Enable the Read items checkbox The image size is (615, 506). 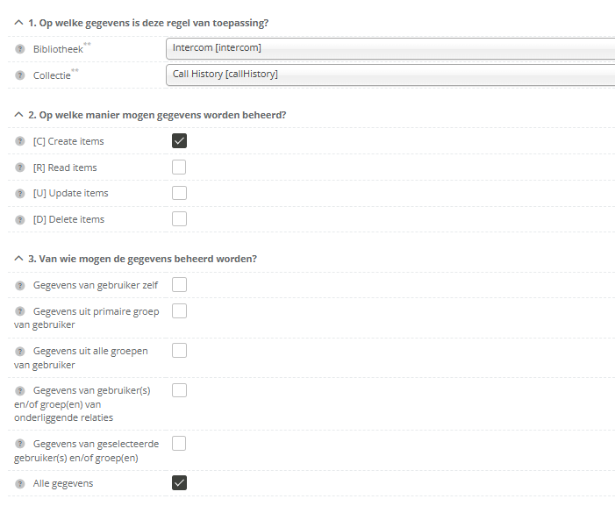179,167
